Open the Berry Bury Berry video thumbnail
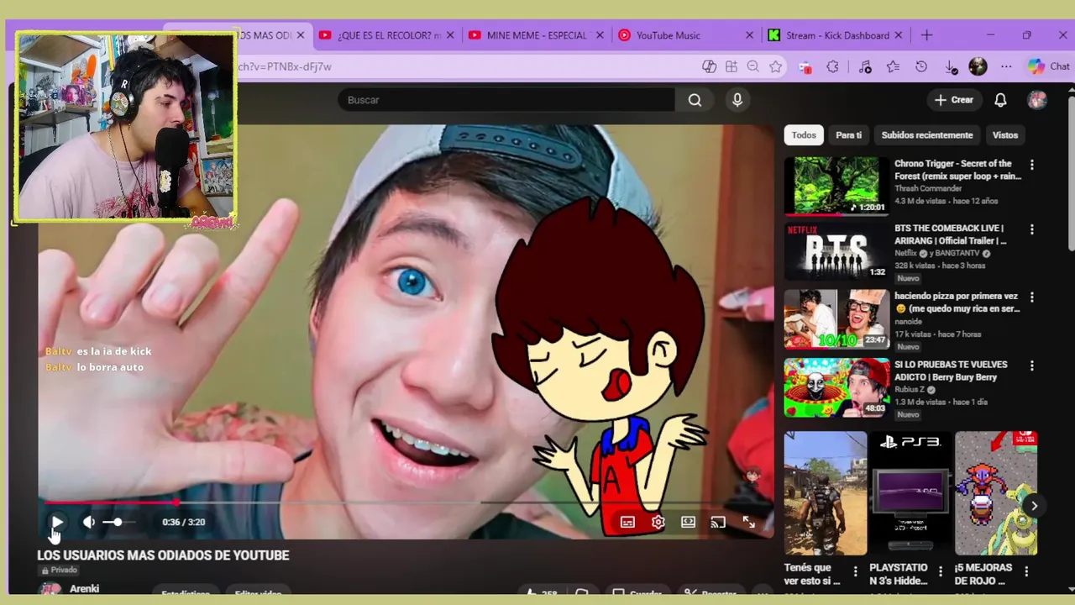 click(836, 387)
